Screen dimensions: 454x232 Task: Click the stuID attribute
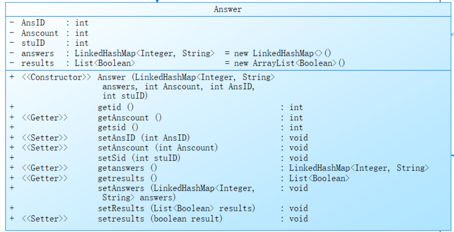pyautogui.click(x=33, y=43)
